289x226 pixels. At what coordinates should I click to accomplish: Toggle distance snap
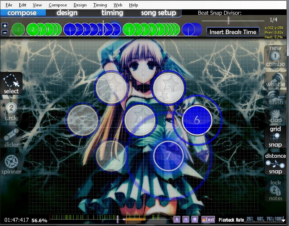(x=275, y=164)
